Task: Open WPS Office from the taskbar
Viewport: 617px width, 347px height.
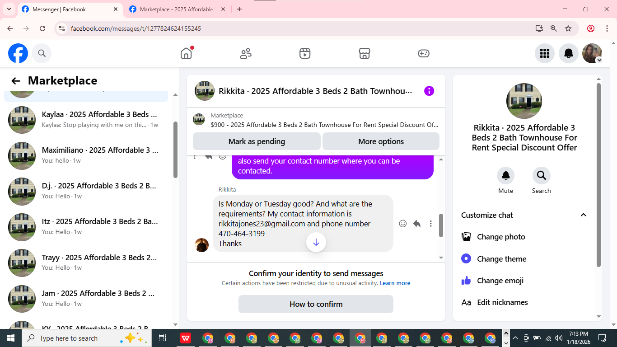Action: point(185,338)
